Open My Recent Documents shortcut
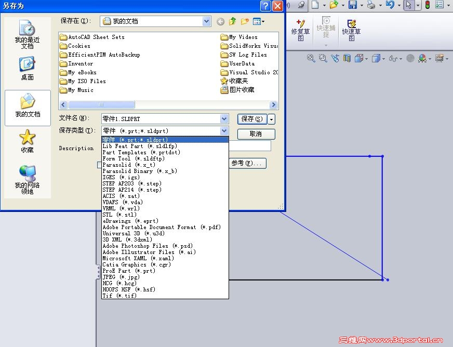 (x=27, y=34)
